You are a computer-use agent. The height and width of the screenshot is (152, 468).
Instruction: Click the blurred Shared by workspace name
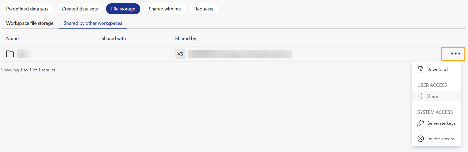click(x=240, y=54)
